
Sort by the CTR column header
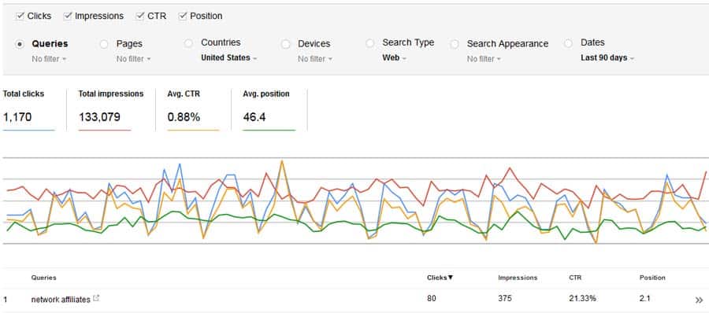(575, 278)
